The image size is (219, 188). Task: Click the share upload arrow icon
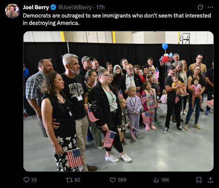coord(210,180)
